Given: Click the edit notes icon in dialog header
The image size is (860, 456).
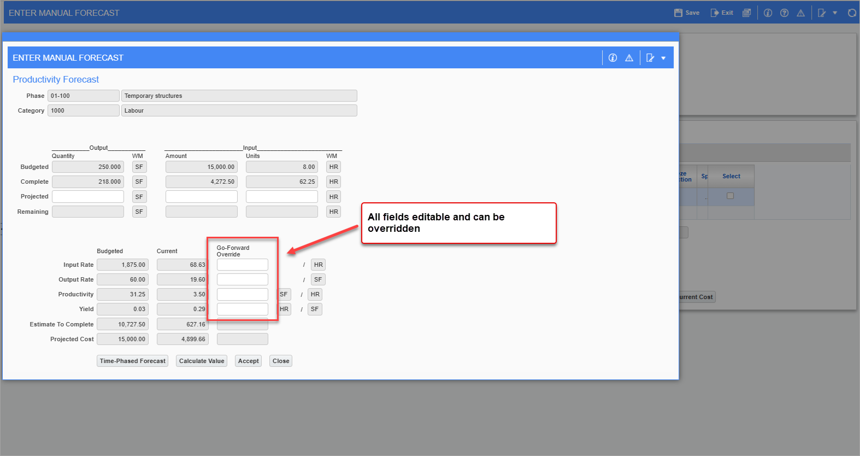Looking at the screenshot, I should (650, 58).
